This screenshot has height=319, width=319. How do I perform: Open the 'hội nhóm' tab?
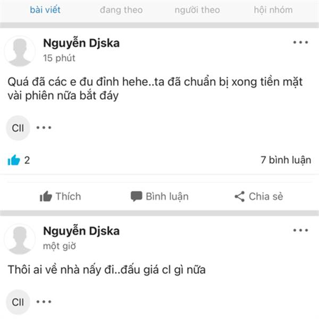click(x=273, y=10)
